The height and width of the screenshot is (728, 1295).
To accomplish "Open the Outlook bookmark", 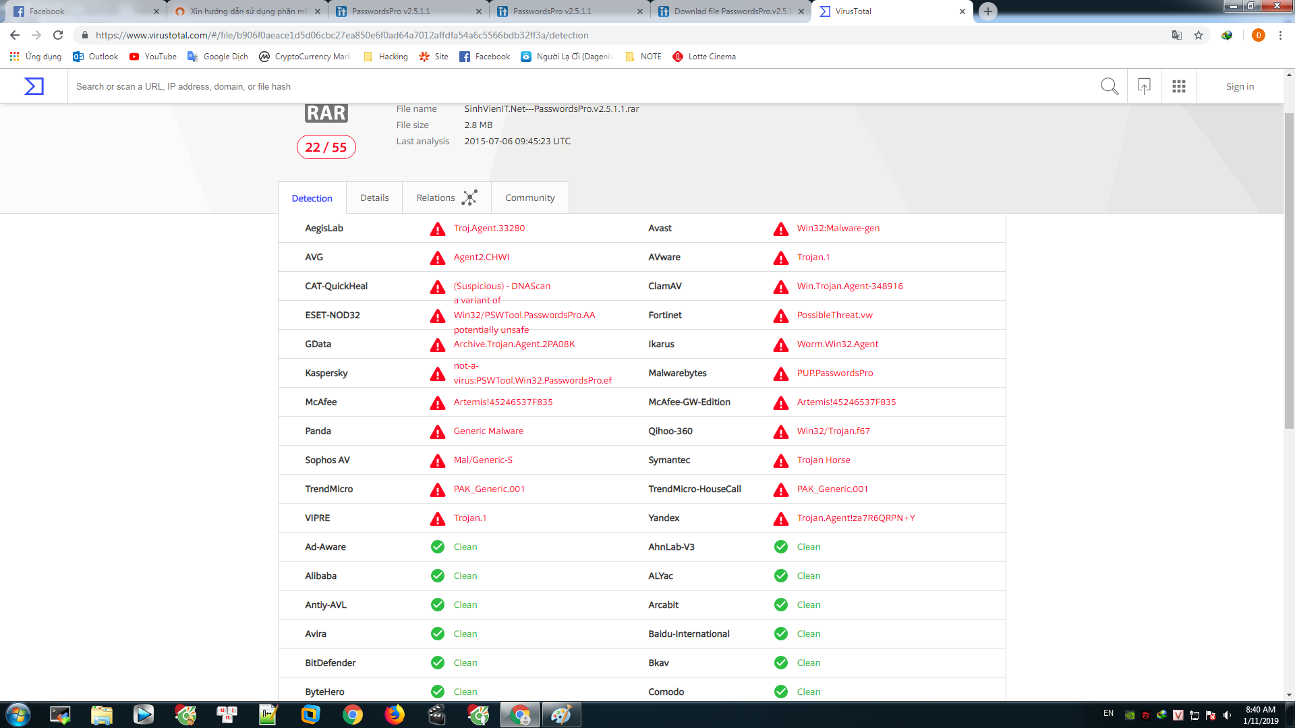I will point(95,57).
